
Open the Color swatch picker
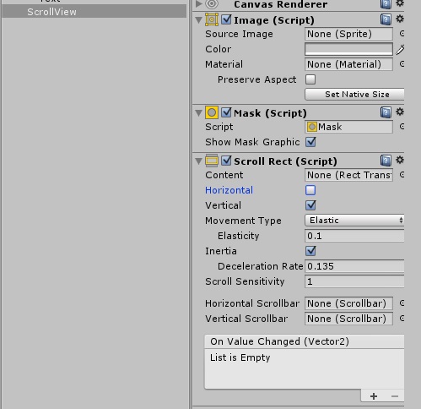coord(348,49)
